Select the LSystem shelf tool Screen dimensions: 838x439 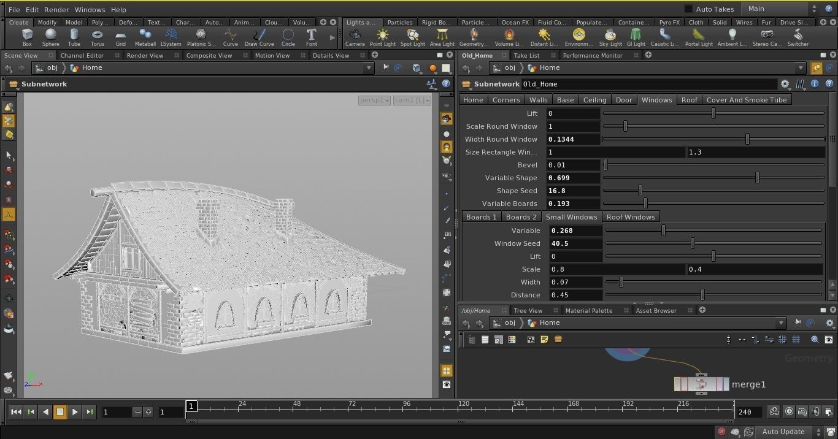pos(171,37)
